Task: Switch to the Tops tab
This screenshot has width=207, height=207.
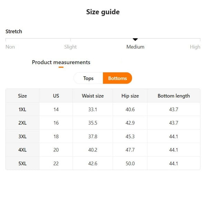Action: click(x=88, y=78)
